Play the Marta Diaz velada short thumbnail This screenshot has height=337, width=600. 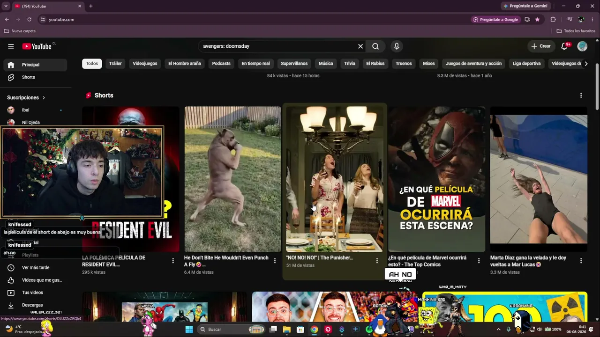539,179
